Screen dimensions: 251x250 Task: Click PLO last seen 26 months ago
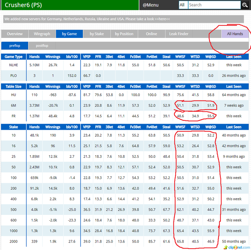[x=234, y=75]
